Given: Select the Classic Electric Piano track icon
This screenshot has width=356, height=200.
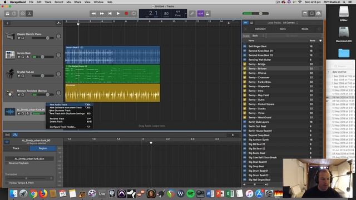Looking at the screenshot, I should click(x=10, y=36).
